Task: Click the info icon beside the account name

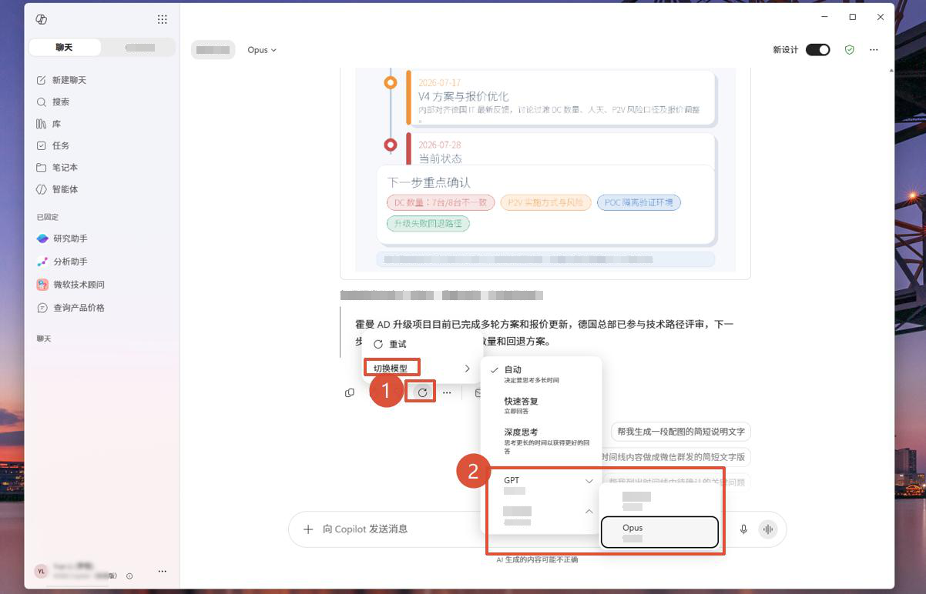Action: tap(129, 576)
